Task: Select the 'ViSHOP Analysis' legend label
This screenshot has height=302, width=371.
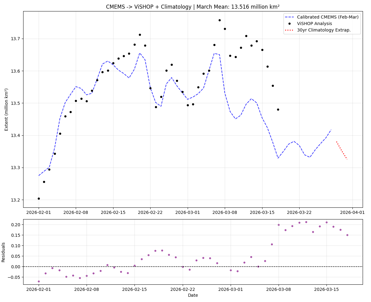Action: 314,24
